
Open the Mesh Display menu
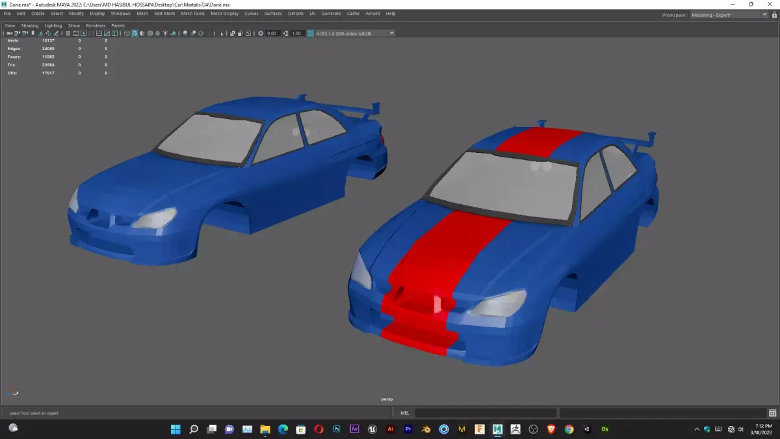pyautogui.click(x=224, y=14)
